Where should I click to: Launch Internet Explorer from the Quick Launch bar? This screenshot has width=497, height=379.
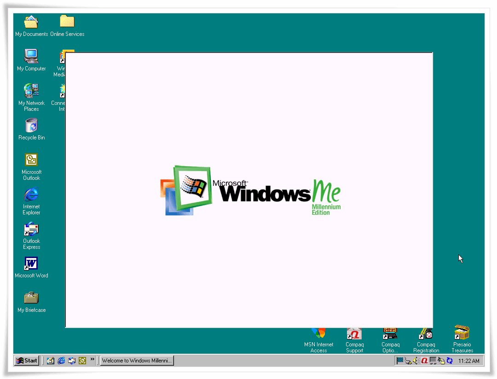coord(61,361)
